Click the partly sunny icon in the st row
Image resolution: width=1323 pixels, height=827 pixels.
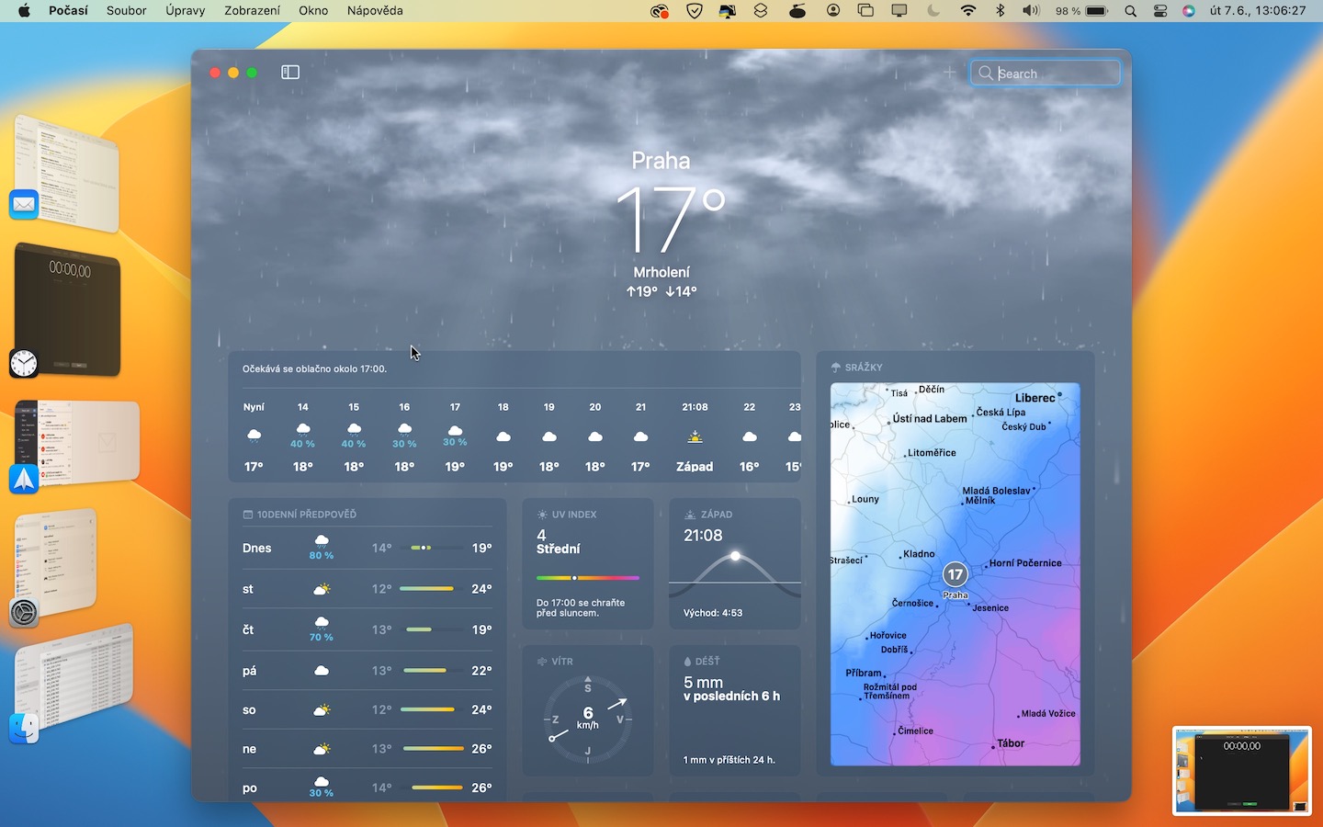coord(322,589)
